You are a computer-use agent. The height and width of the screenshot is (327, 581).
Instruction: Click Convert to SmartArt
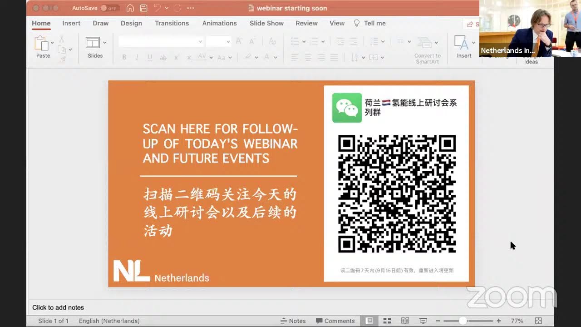point(427,49)
